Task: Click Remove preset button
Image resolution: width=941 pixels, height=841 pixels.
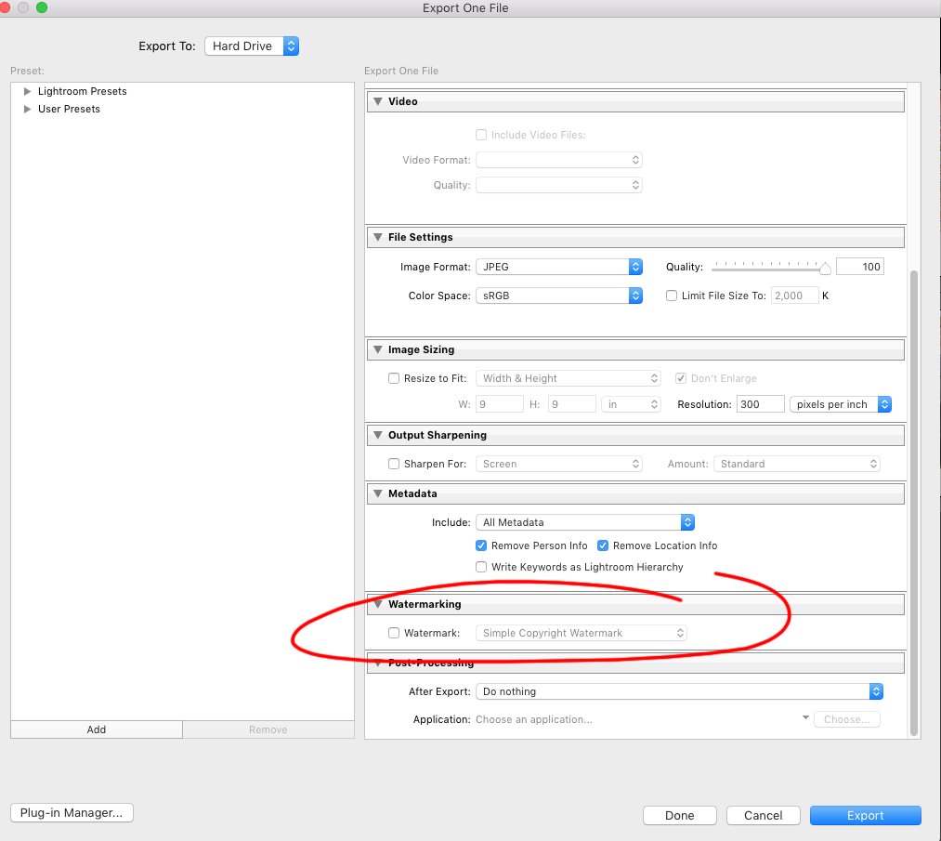Action: (268, 729)
